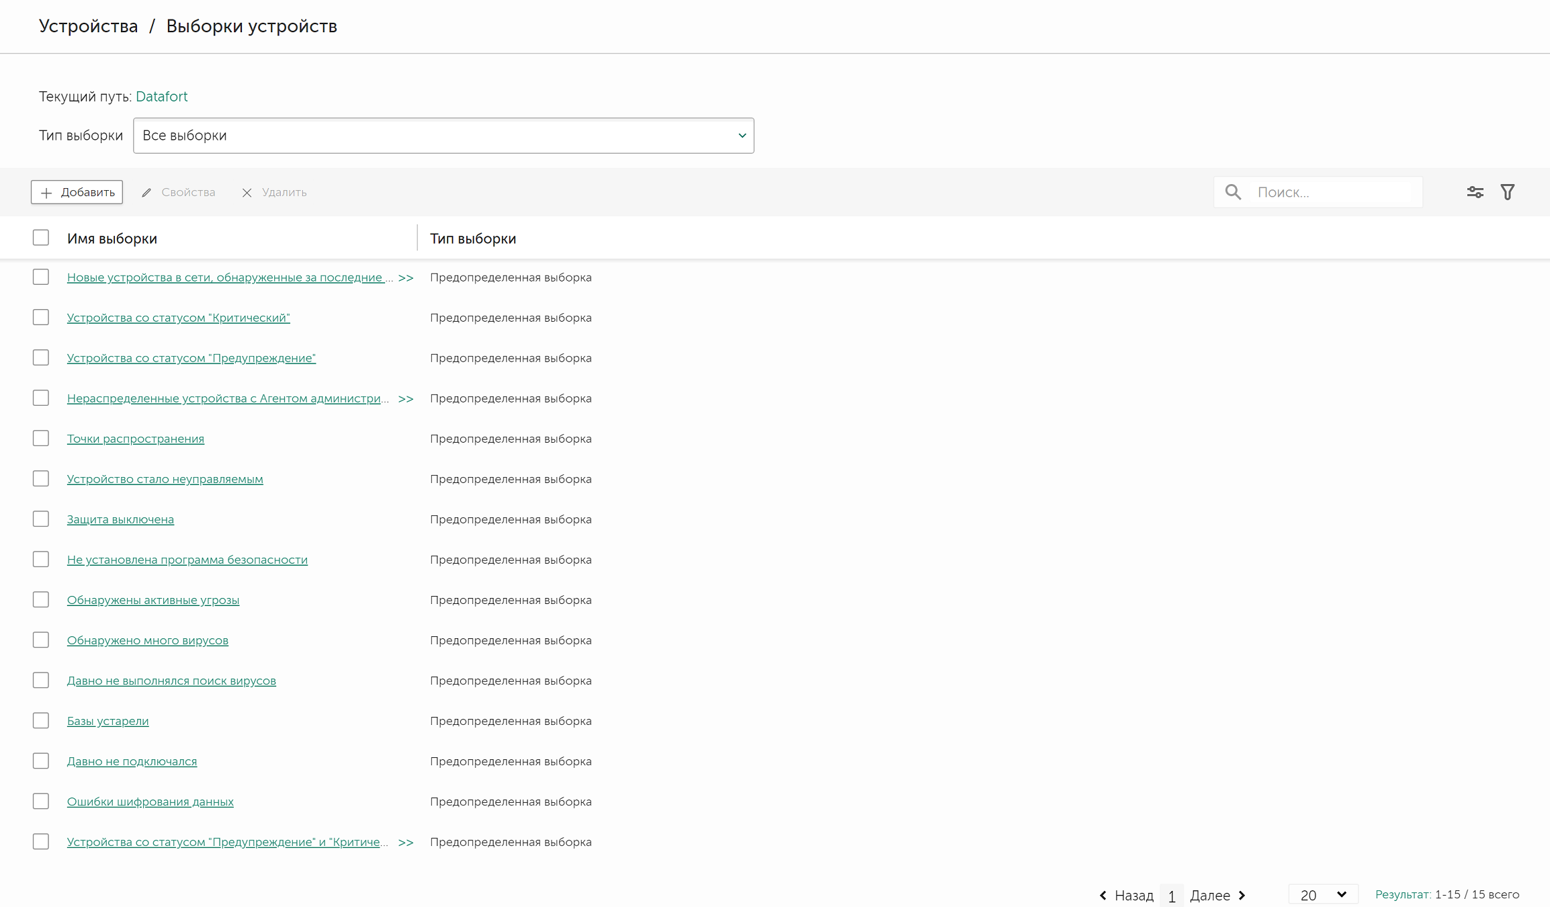This screenshot has height=907, width=1550.
Task: Click the Далее next-page arrow
Action: 1242,895
